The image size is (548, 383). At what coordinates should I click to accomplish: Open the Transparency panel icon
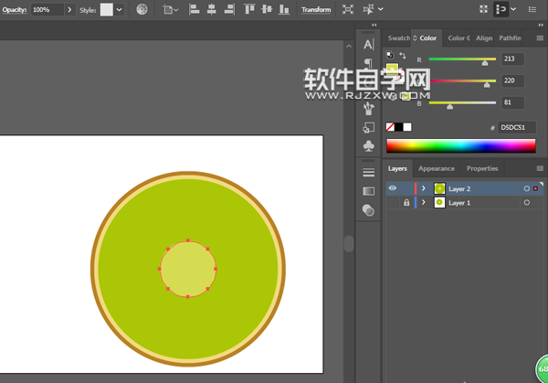click(x=369, y=210)
